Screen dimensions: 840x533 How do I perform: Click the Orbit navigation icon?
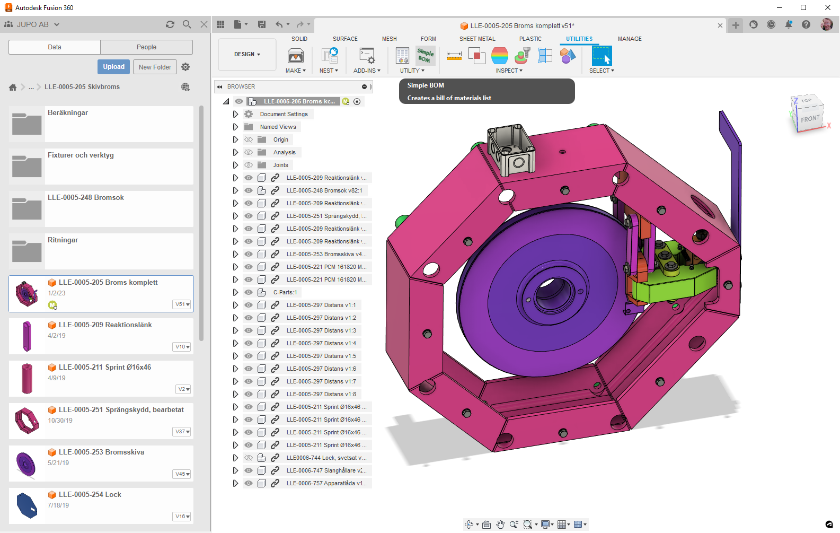[469, 525]
